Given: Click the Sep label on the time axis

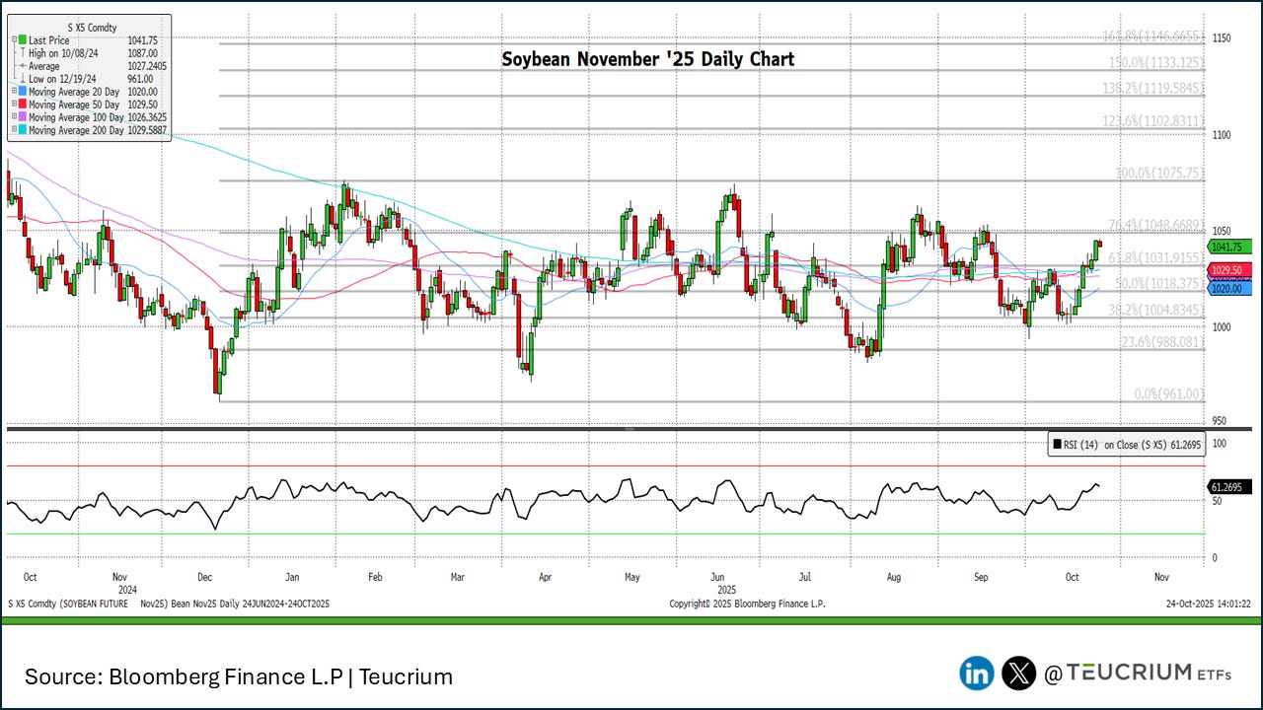Looking at the screenshot, I should (982, 577).
